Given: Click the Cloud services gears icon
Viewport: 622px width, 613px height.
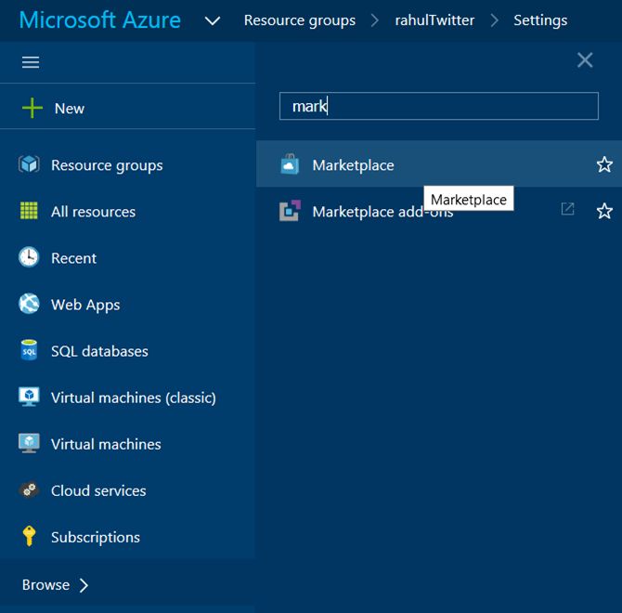Looking at the screenshot, I should point(29,489).
